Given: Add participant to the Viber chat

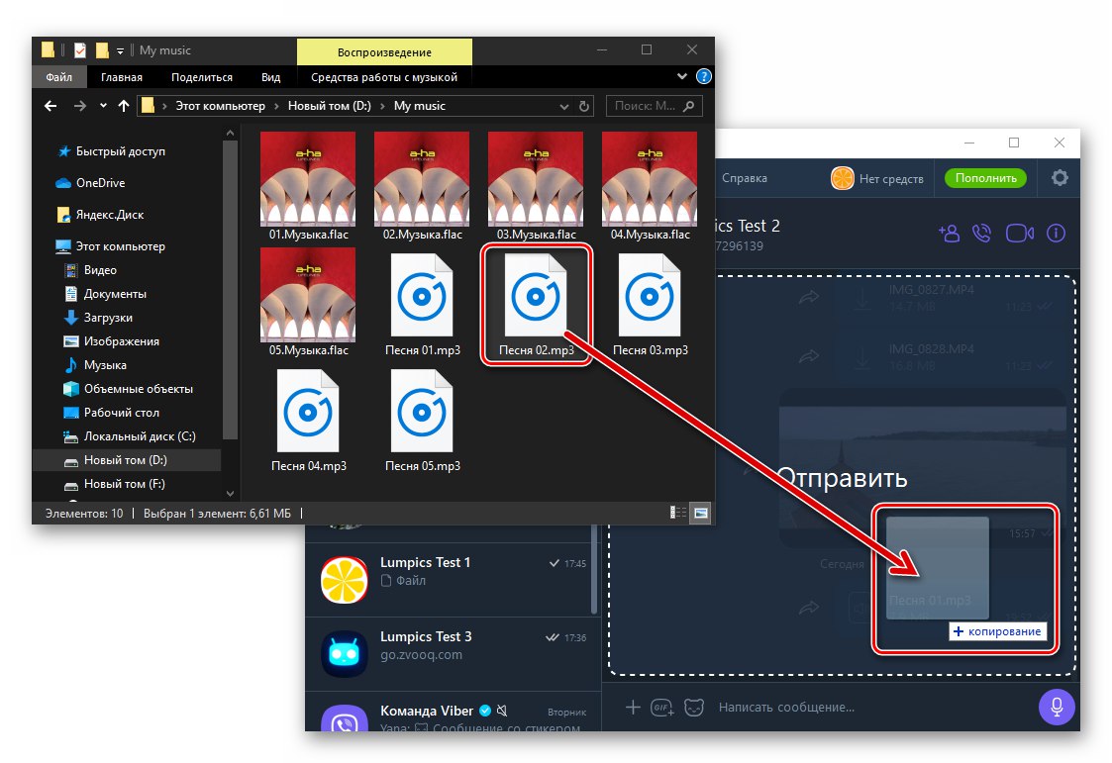Looking at the screenshot, I should pyautogui.click(x=949, y=234).
